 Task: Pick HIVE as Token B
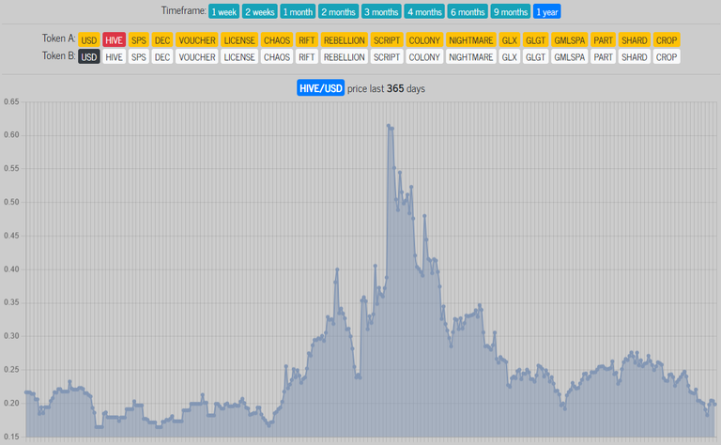coord(114,57)
